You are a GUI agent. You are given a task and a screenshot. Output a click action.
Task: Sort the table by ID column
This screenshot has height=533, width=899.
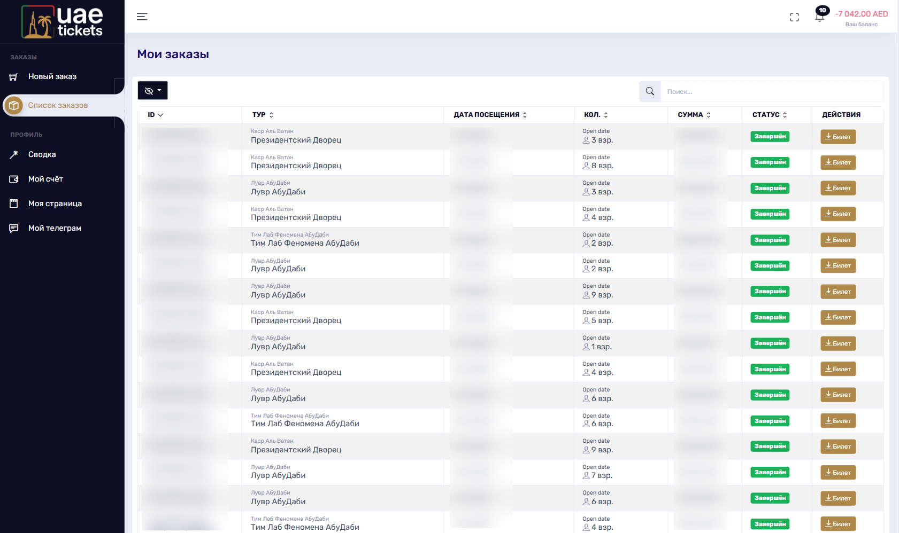(x=155, y=115)
